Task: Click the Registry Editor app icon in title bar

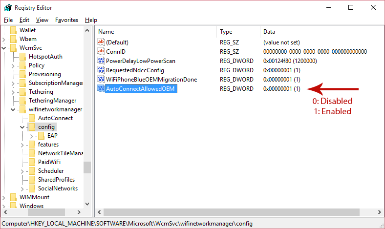Action: click(x=8, y=7)
